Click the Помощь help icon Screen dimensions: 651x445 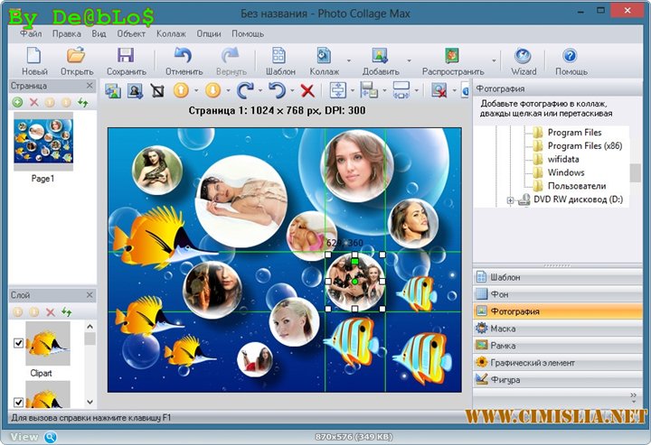pos(571,56)
